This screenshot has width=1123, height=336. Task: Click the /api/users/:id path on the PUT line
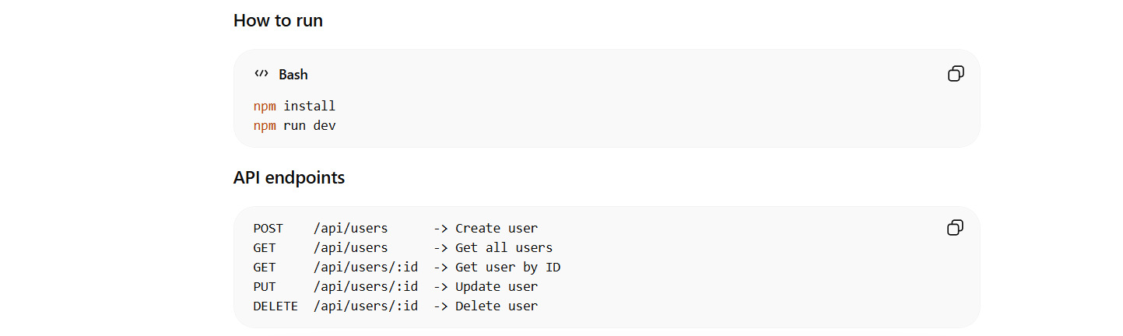pos(366,287)
